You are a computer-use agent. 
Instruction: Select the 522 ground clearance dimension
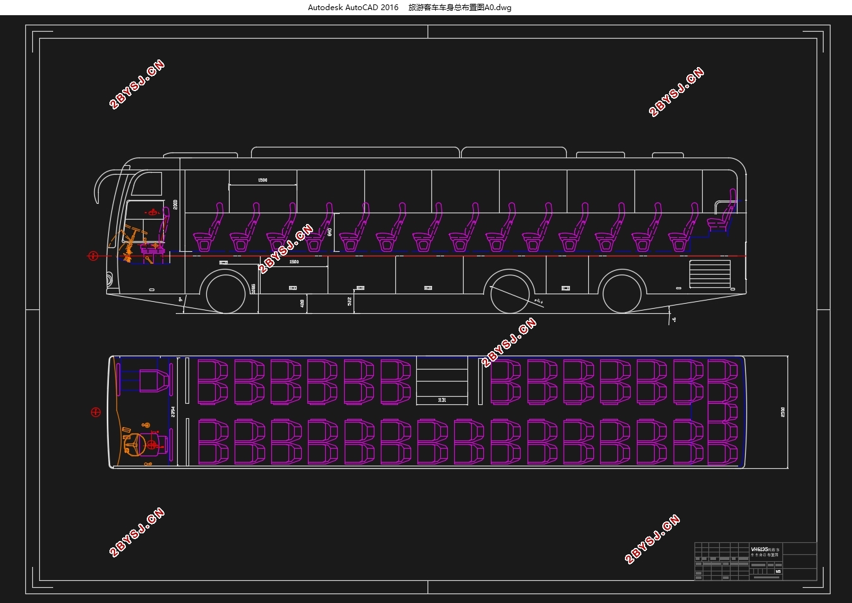coord(349,301)
